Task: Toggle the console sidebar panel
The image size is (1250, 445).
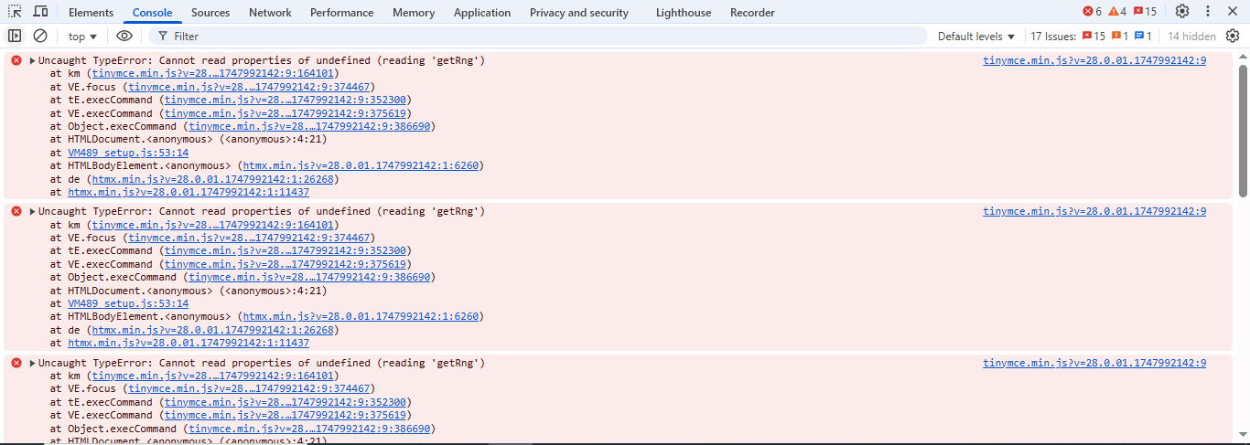Action: click(x=15, y=37)
